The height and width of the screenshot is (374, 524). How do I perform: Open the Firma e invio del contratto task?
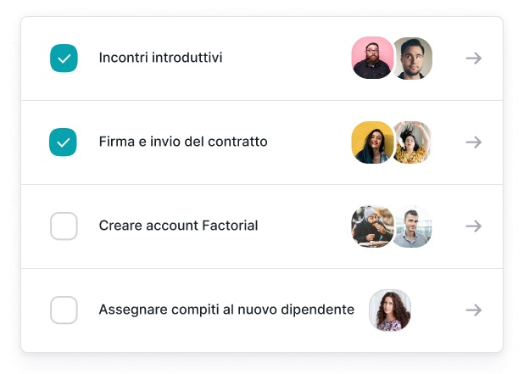[x=182, y=142]
